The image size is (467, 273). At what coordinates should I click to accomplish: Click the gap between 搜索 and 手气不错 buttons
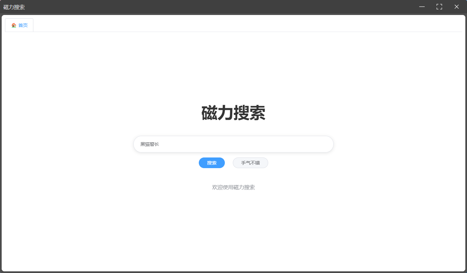229,163
